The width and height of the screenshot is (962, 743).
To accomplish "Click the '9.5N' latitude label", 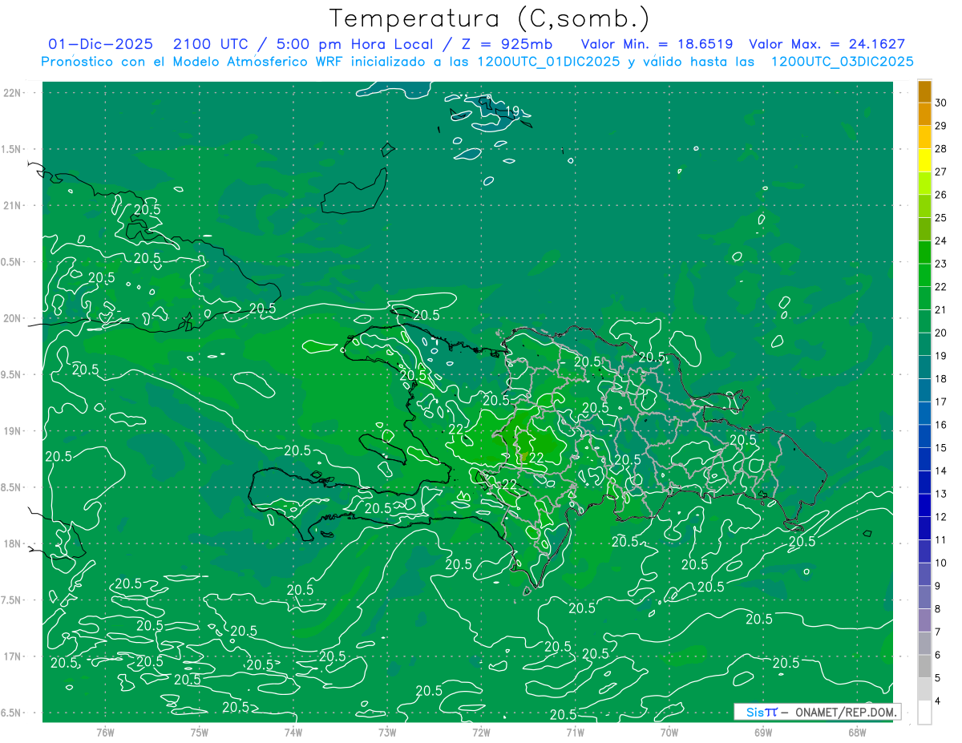I will tap(11, 375).
